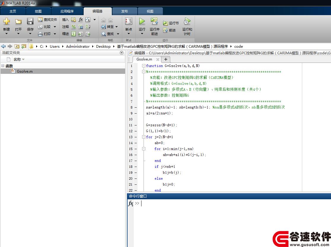Click 运行和计时 (Run and Time) icon
The height and width of the screenshot is (247, 331).
click(187, 21)
